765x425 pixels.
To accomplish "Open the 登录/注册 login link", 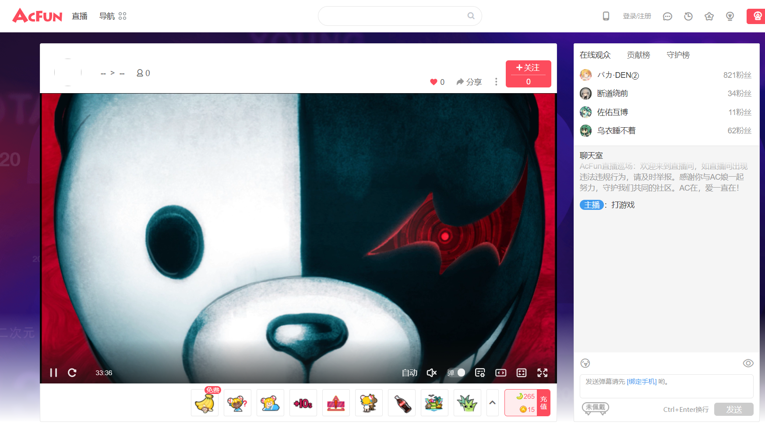I will tap(637, 16).
